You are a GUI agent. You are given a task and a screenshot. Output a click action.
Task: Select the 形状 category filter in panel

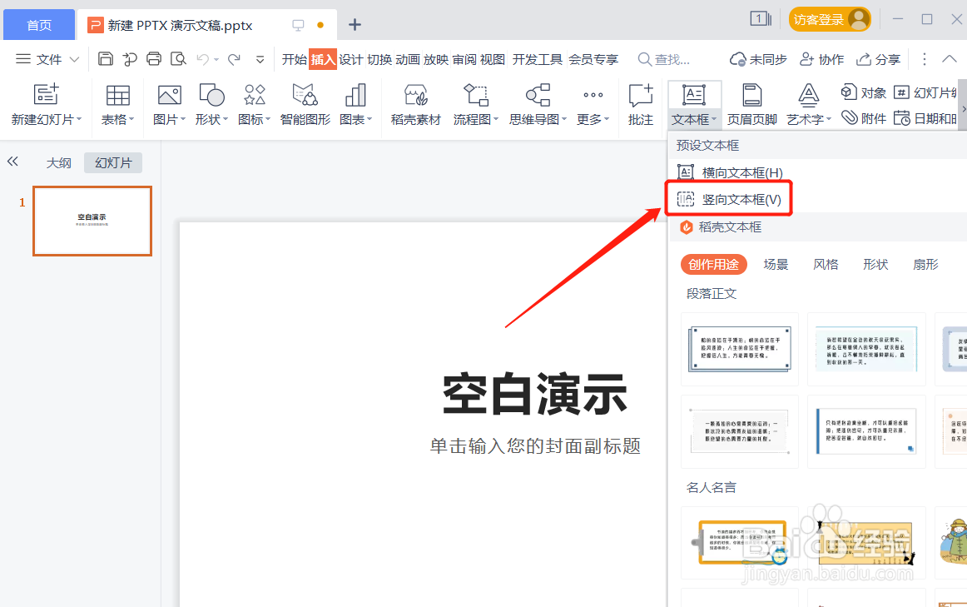coord(875,265)
